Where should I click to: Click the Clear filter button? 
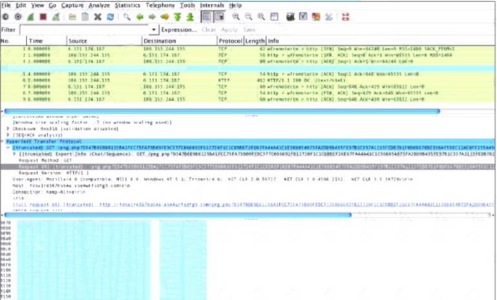click(209, 30)
